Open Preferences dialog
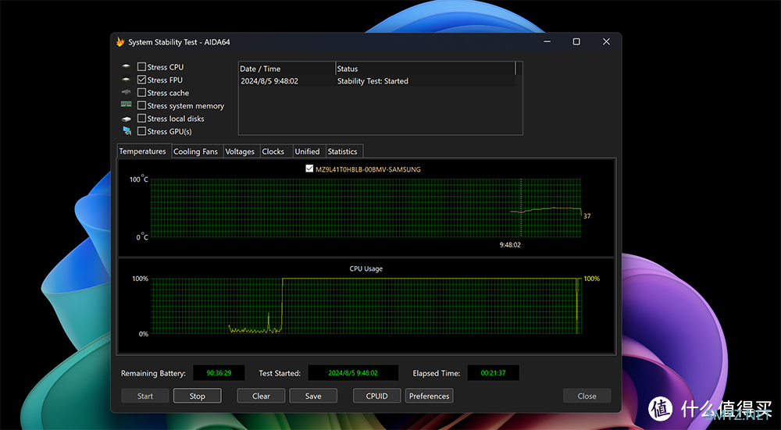 click(x=430, y=396)
